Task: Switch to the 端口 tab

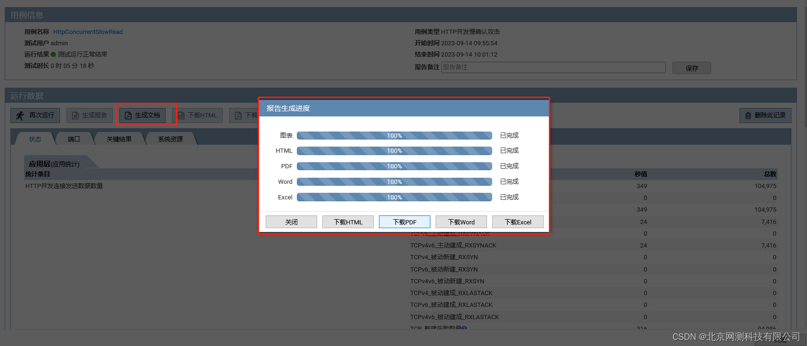Action: tap(74, 139)
